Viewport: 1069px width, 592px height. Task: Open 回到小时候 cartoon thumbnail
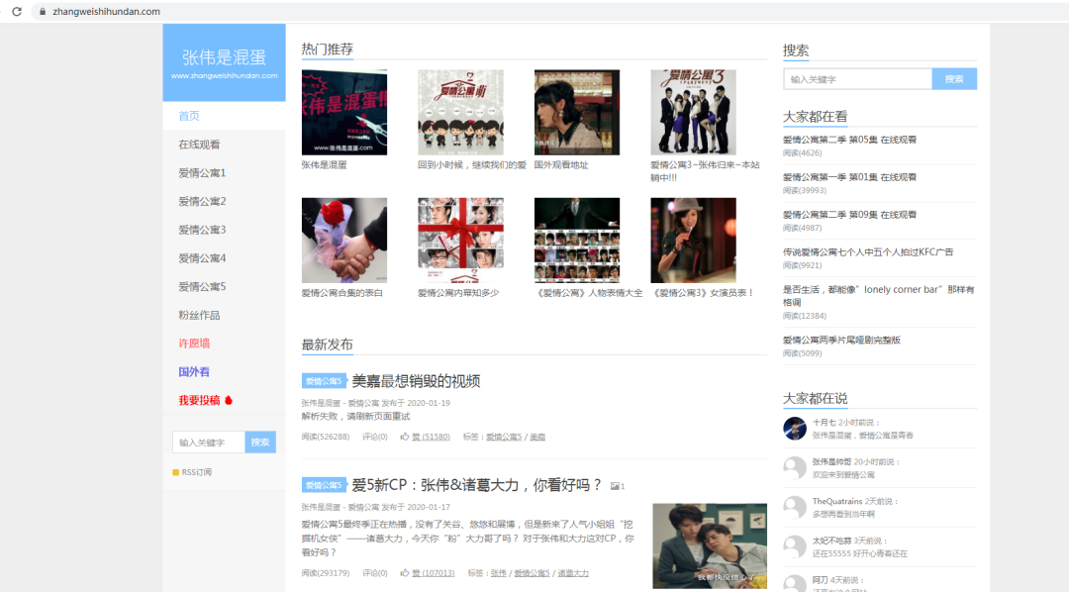pyautogui.click(x=461, y=112)
